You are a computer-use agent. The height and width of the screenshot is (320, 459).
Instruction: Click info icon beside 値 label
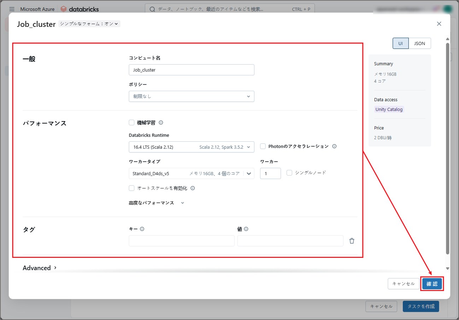(246, 229)
